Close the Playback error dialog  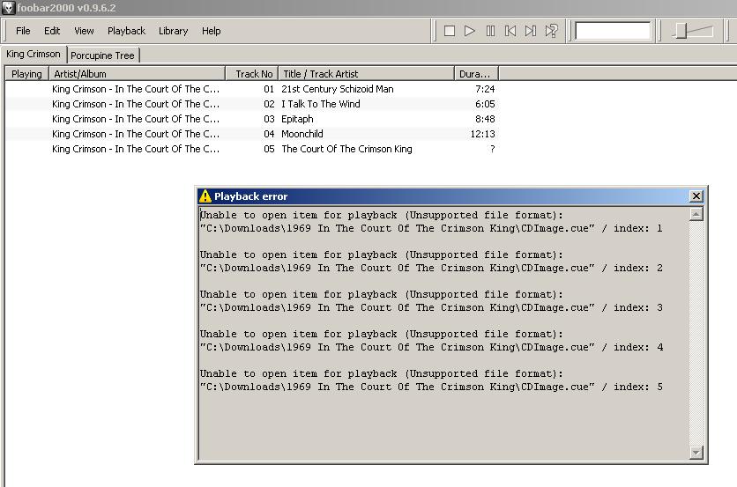[696, 196]
